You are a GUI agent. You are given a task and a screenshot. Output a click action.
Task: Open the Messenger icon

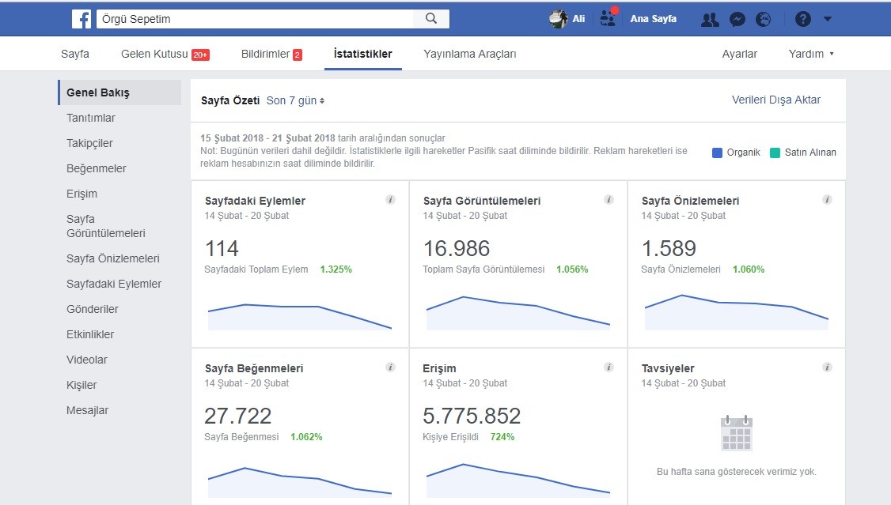point(737,19)
